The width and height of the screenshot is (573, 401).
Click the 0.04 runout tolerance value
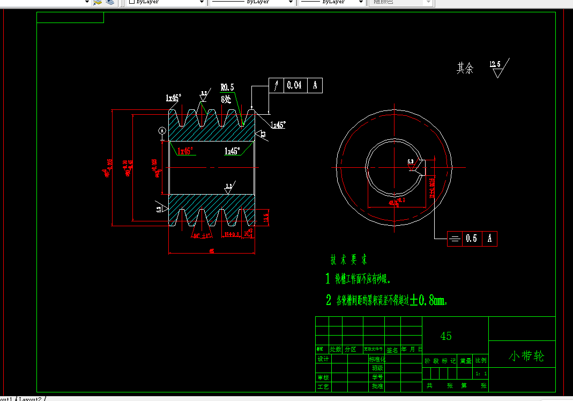(294, 85)
